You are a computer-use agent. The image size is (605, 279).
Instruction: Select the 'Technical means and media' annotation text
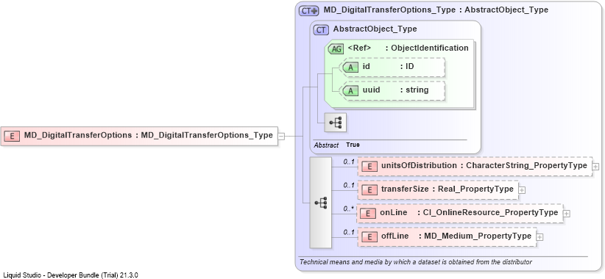tap(416, 262)
